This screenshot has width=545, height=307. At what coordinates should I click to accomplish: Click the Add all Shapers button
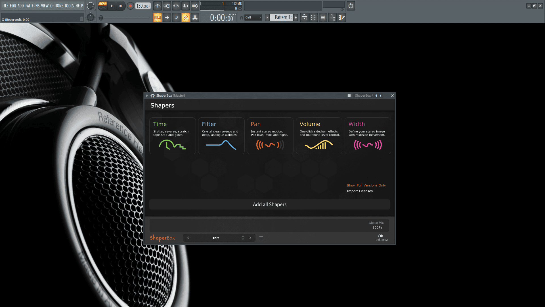pos(270,204)
